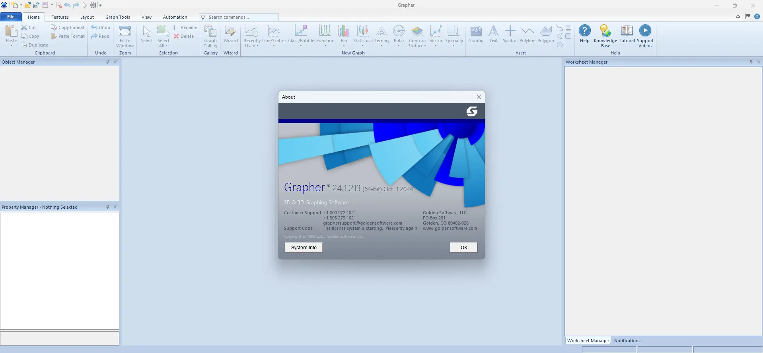Select the Polyline drawing tool

(527, 34)
